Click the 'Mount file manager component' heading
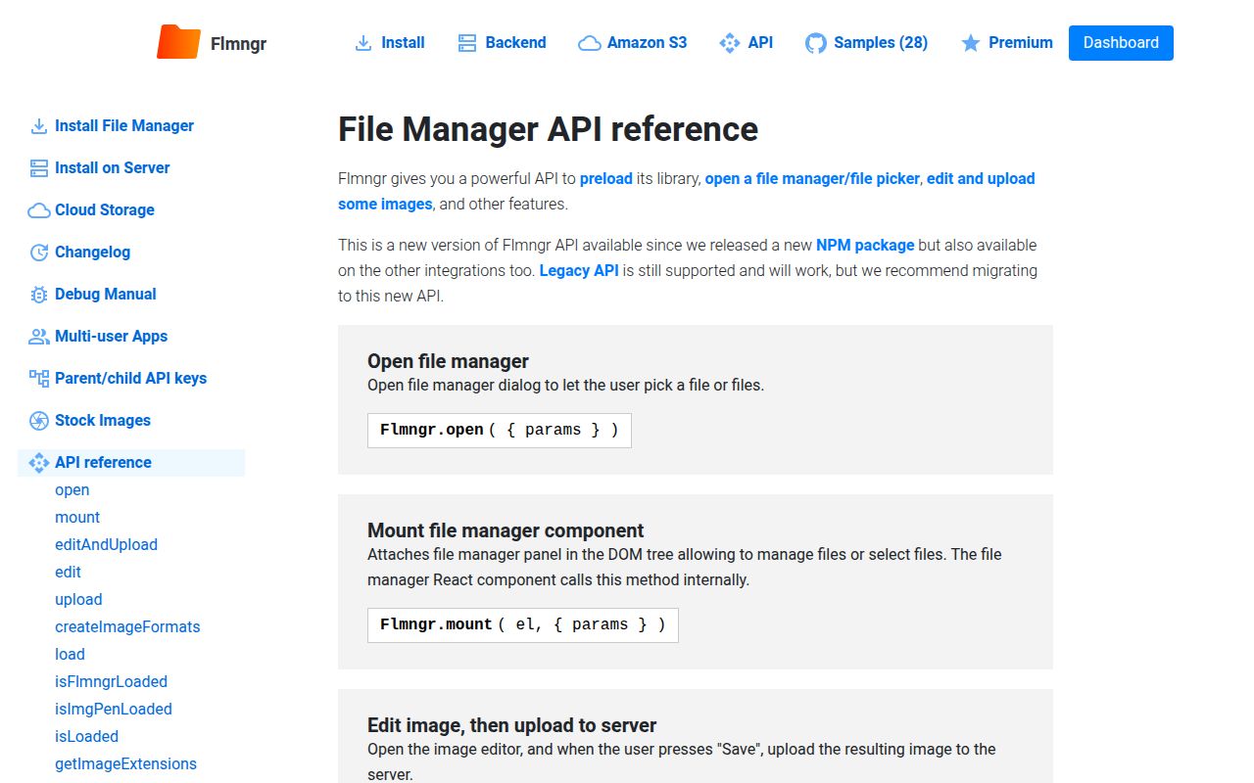Screen dimensions: 1254x783 pos(506,530)
